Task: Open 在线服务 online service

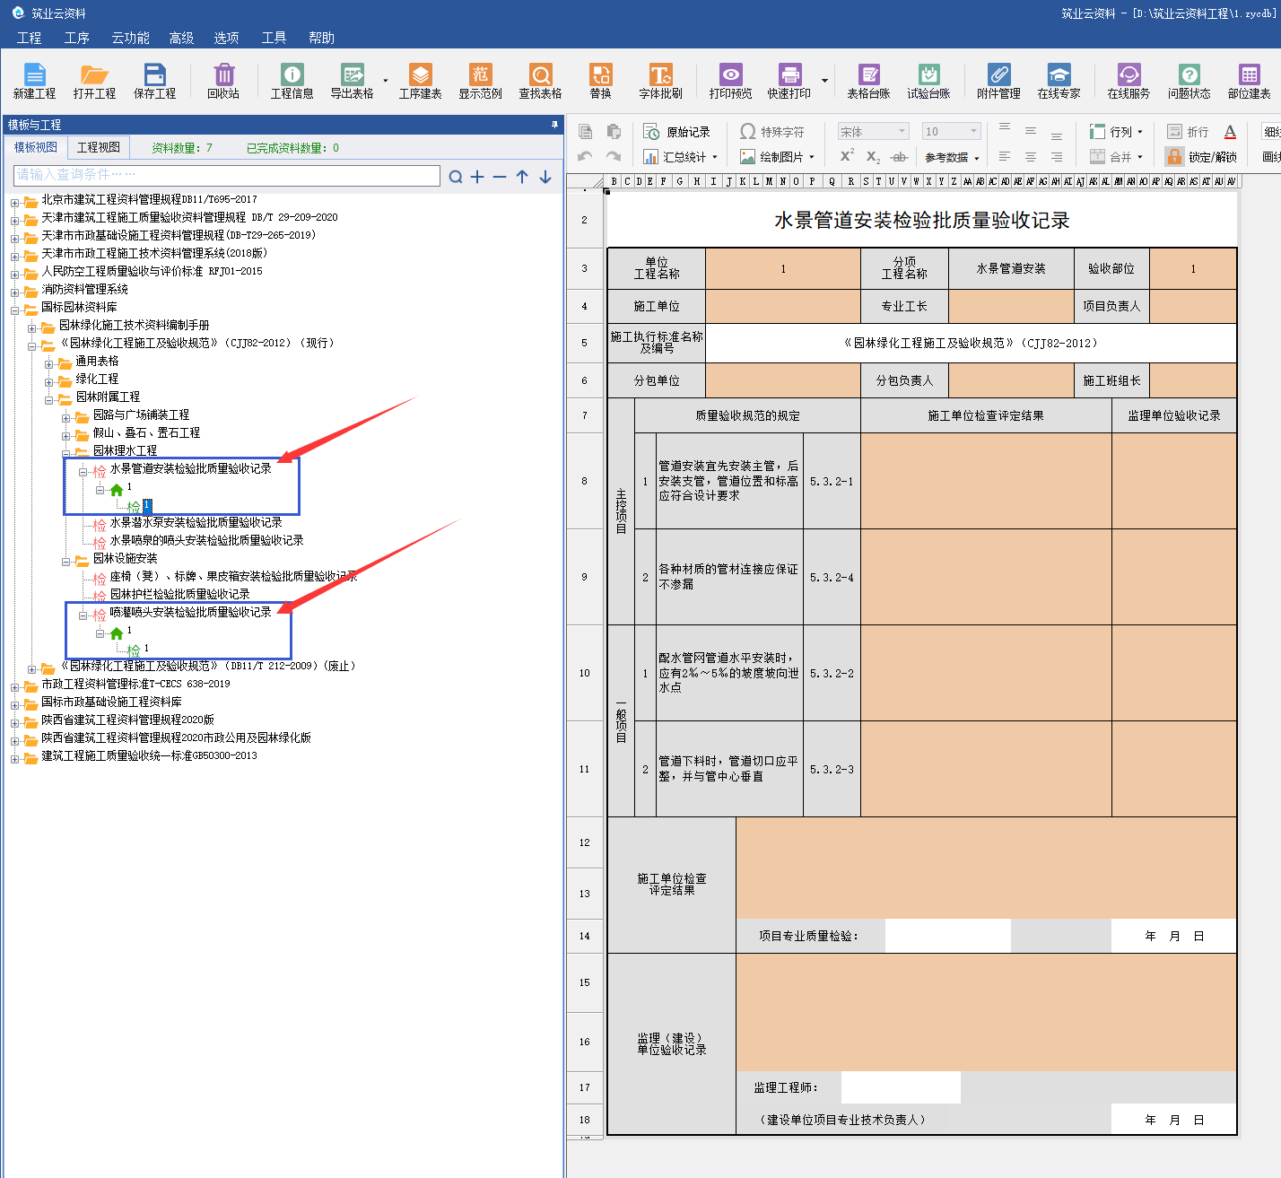Action: pos(1128,81)
